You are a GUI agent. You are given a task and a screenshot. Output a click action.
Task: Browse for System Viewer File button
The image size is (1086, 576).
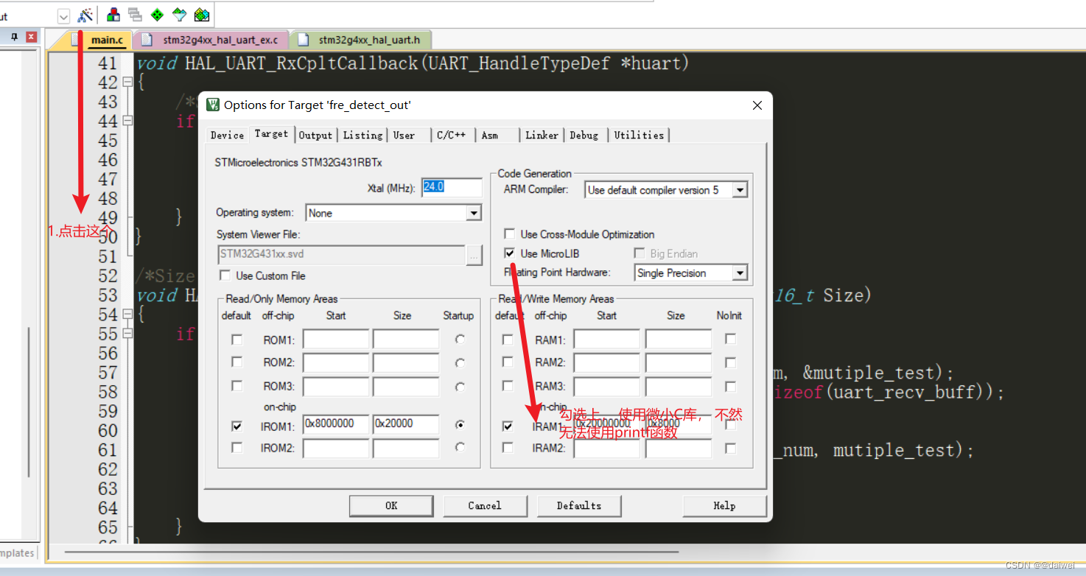coord(474,254)
